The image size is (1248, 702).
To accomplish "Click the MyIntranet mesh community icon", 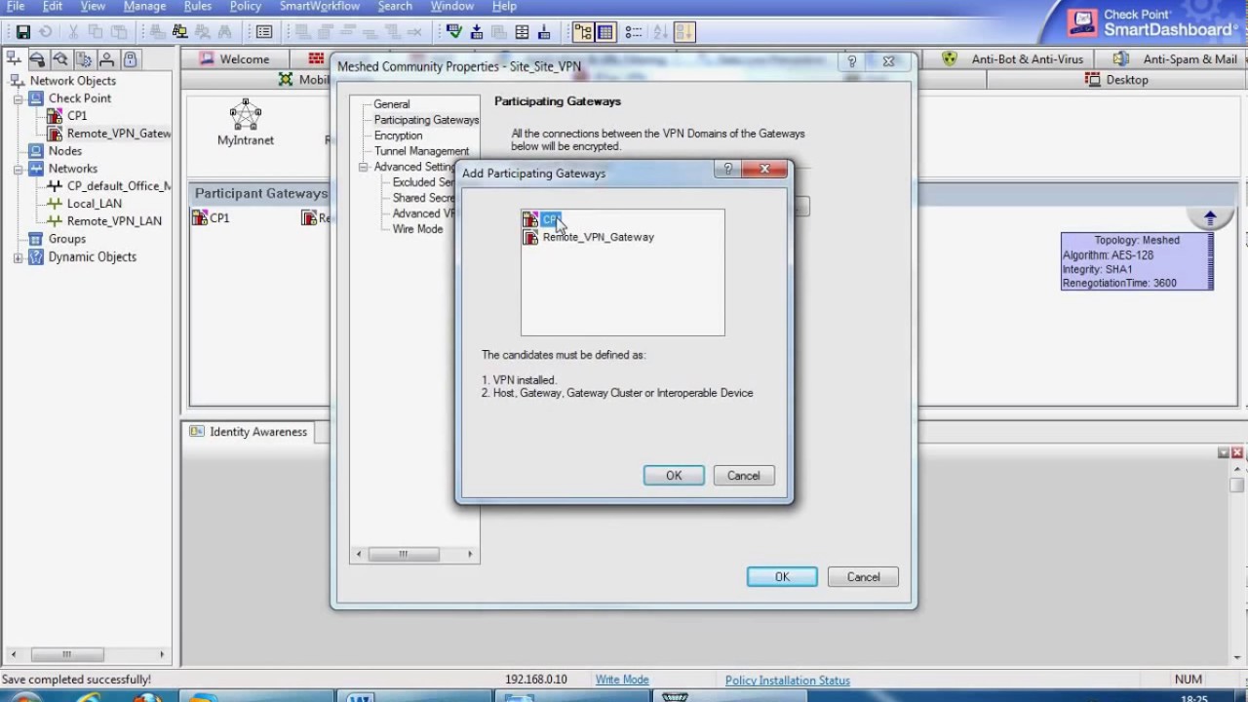I will click(246, 114).
